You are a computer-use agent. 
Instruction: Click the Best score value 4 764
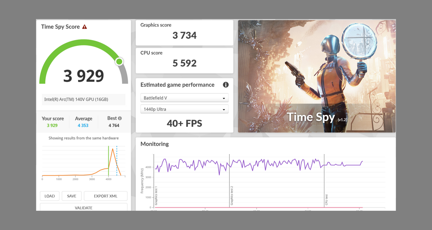(114, 125)
